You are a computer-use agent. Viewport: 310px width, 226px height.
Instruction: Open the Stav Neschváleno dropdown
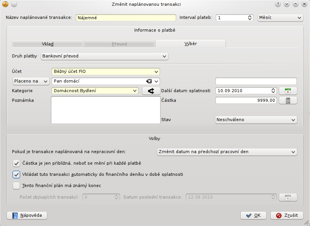[x=256, y=120]
